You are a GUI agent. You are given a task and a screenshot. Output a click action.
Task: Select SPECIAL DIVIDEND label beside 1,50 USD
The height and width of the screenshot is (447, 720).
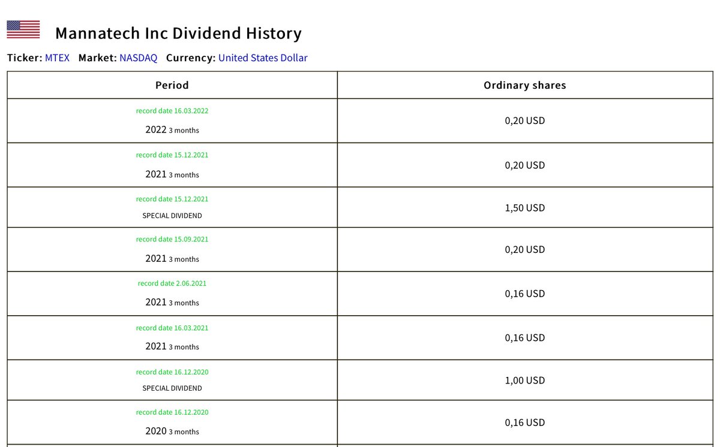coord(172,216)
